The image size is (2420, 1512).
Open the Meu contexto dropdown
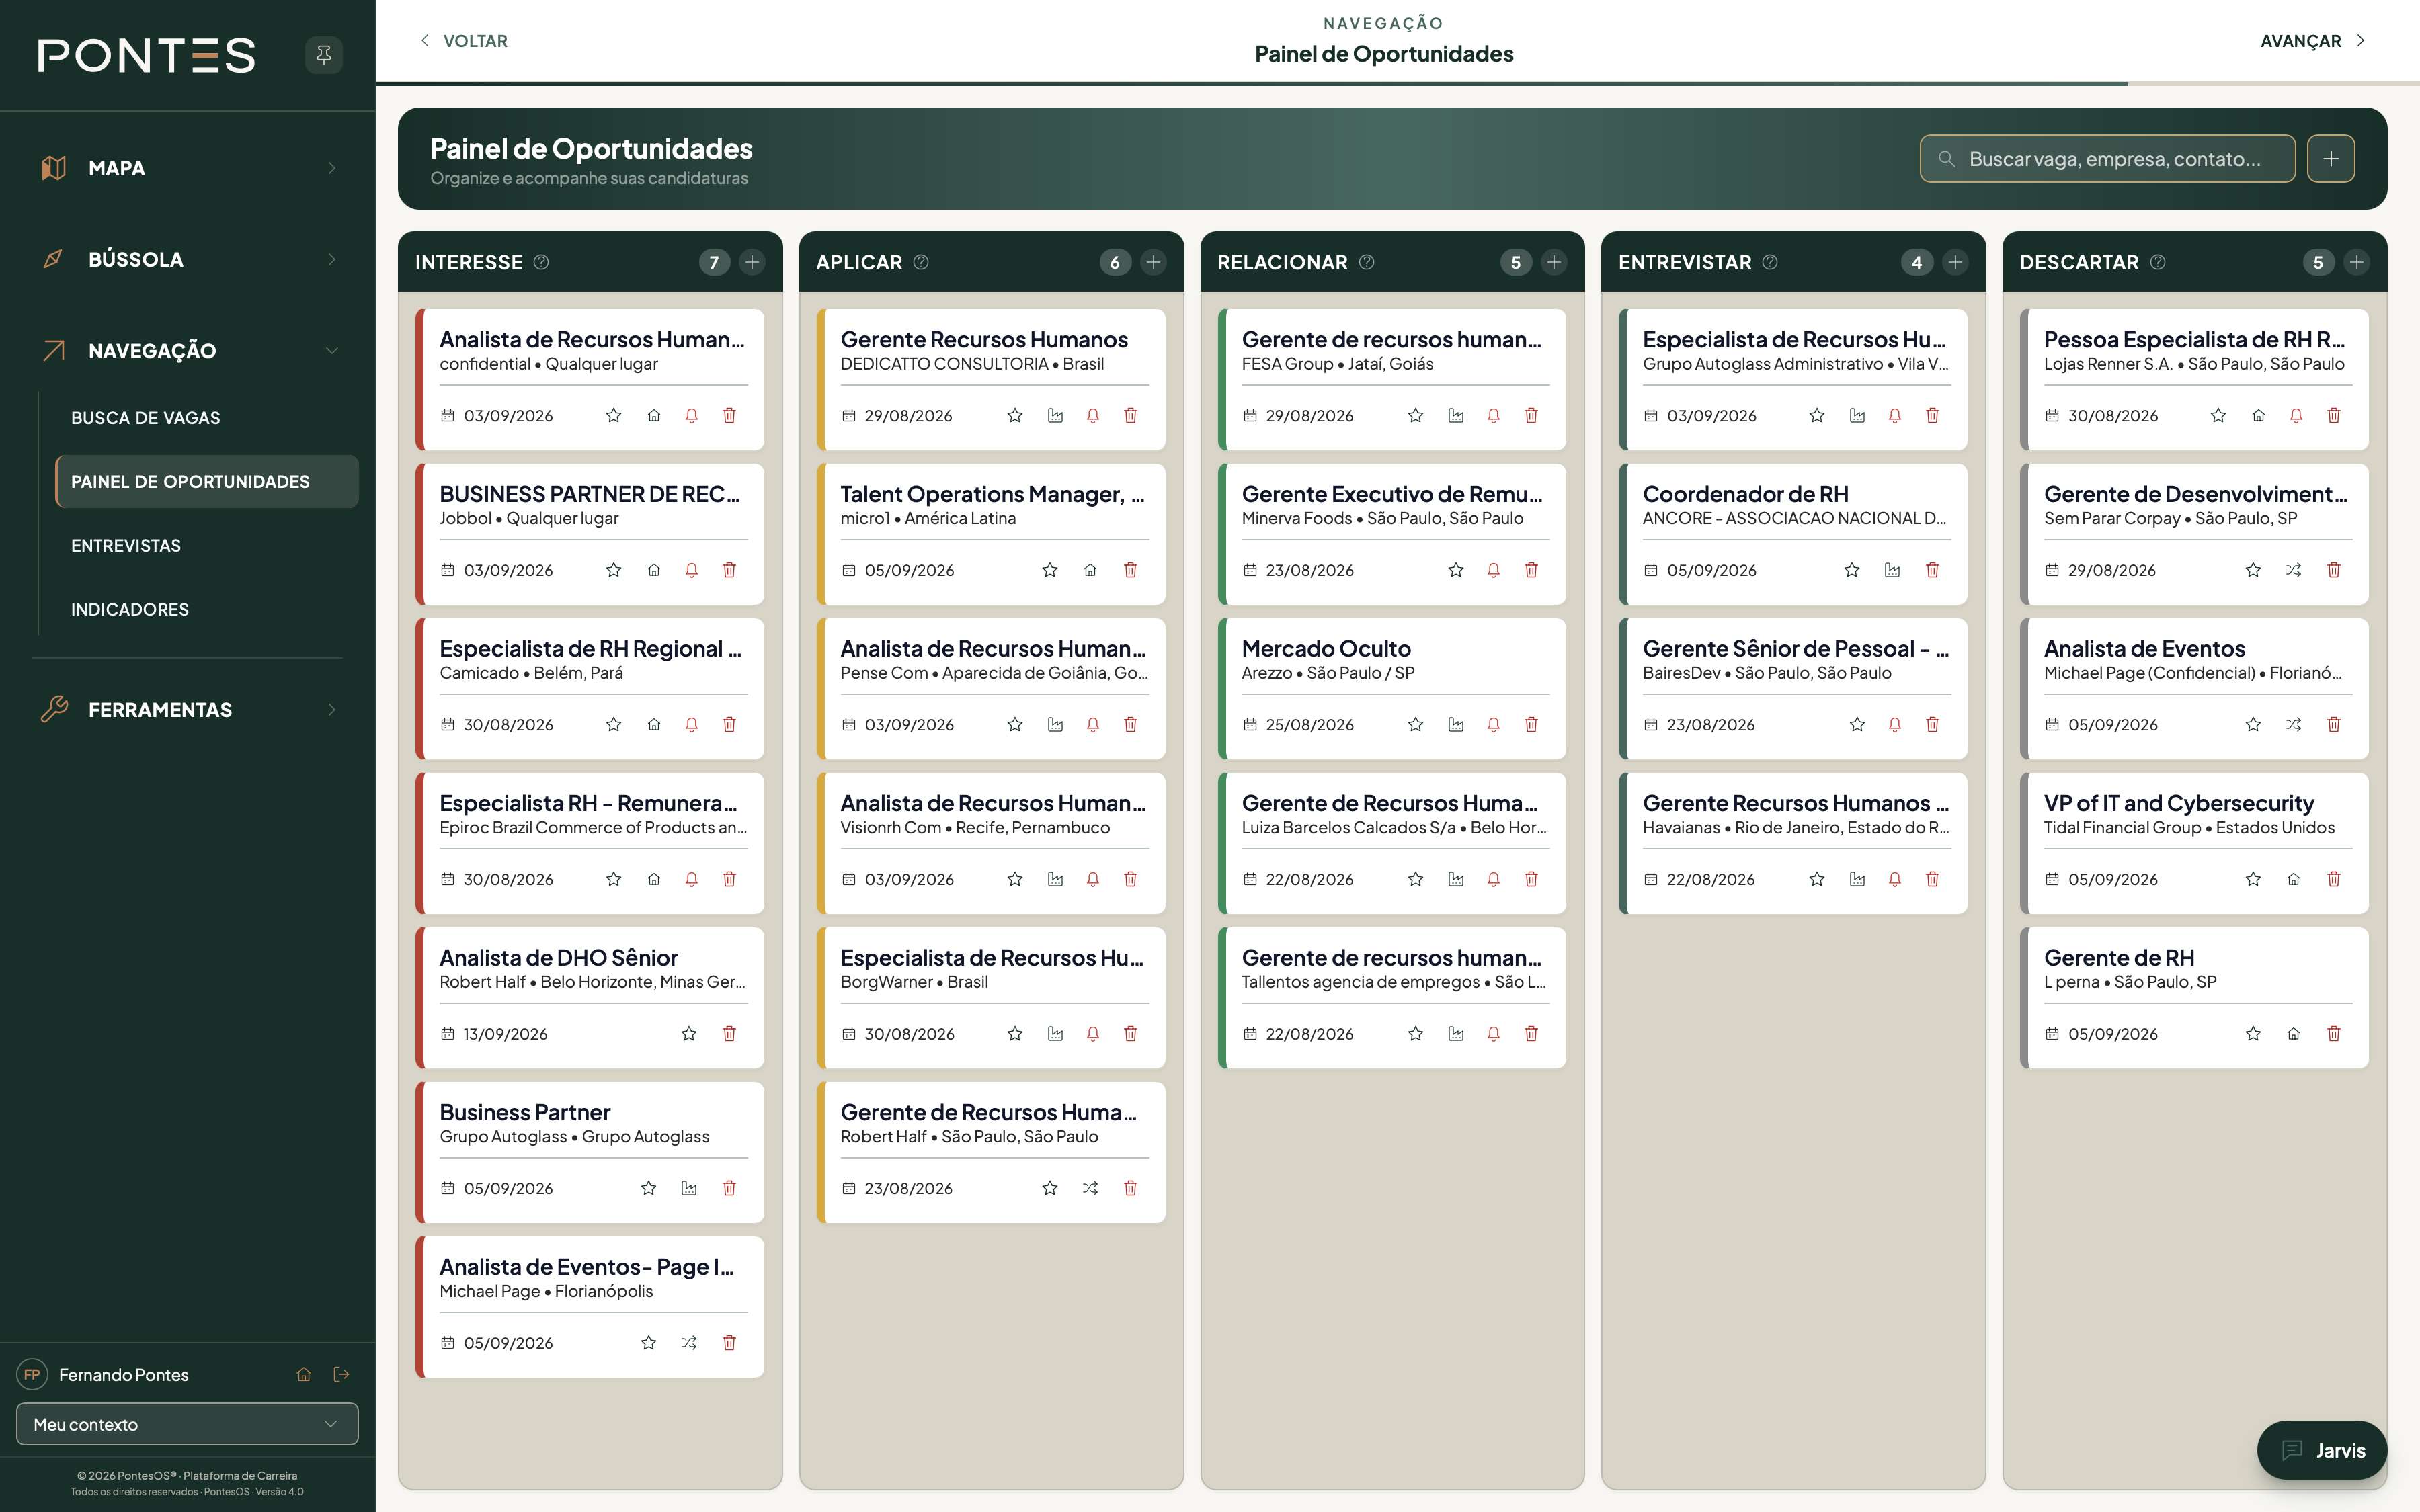coord(187,1424)
